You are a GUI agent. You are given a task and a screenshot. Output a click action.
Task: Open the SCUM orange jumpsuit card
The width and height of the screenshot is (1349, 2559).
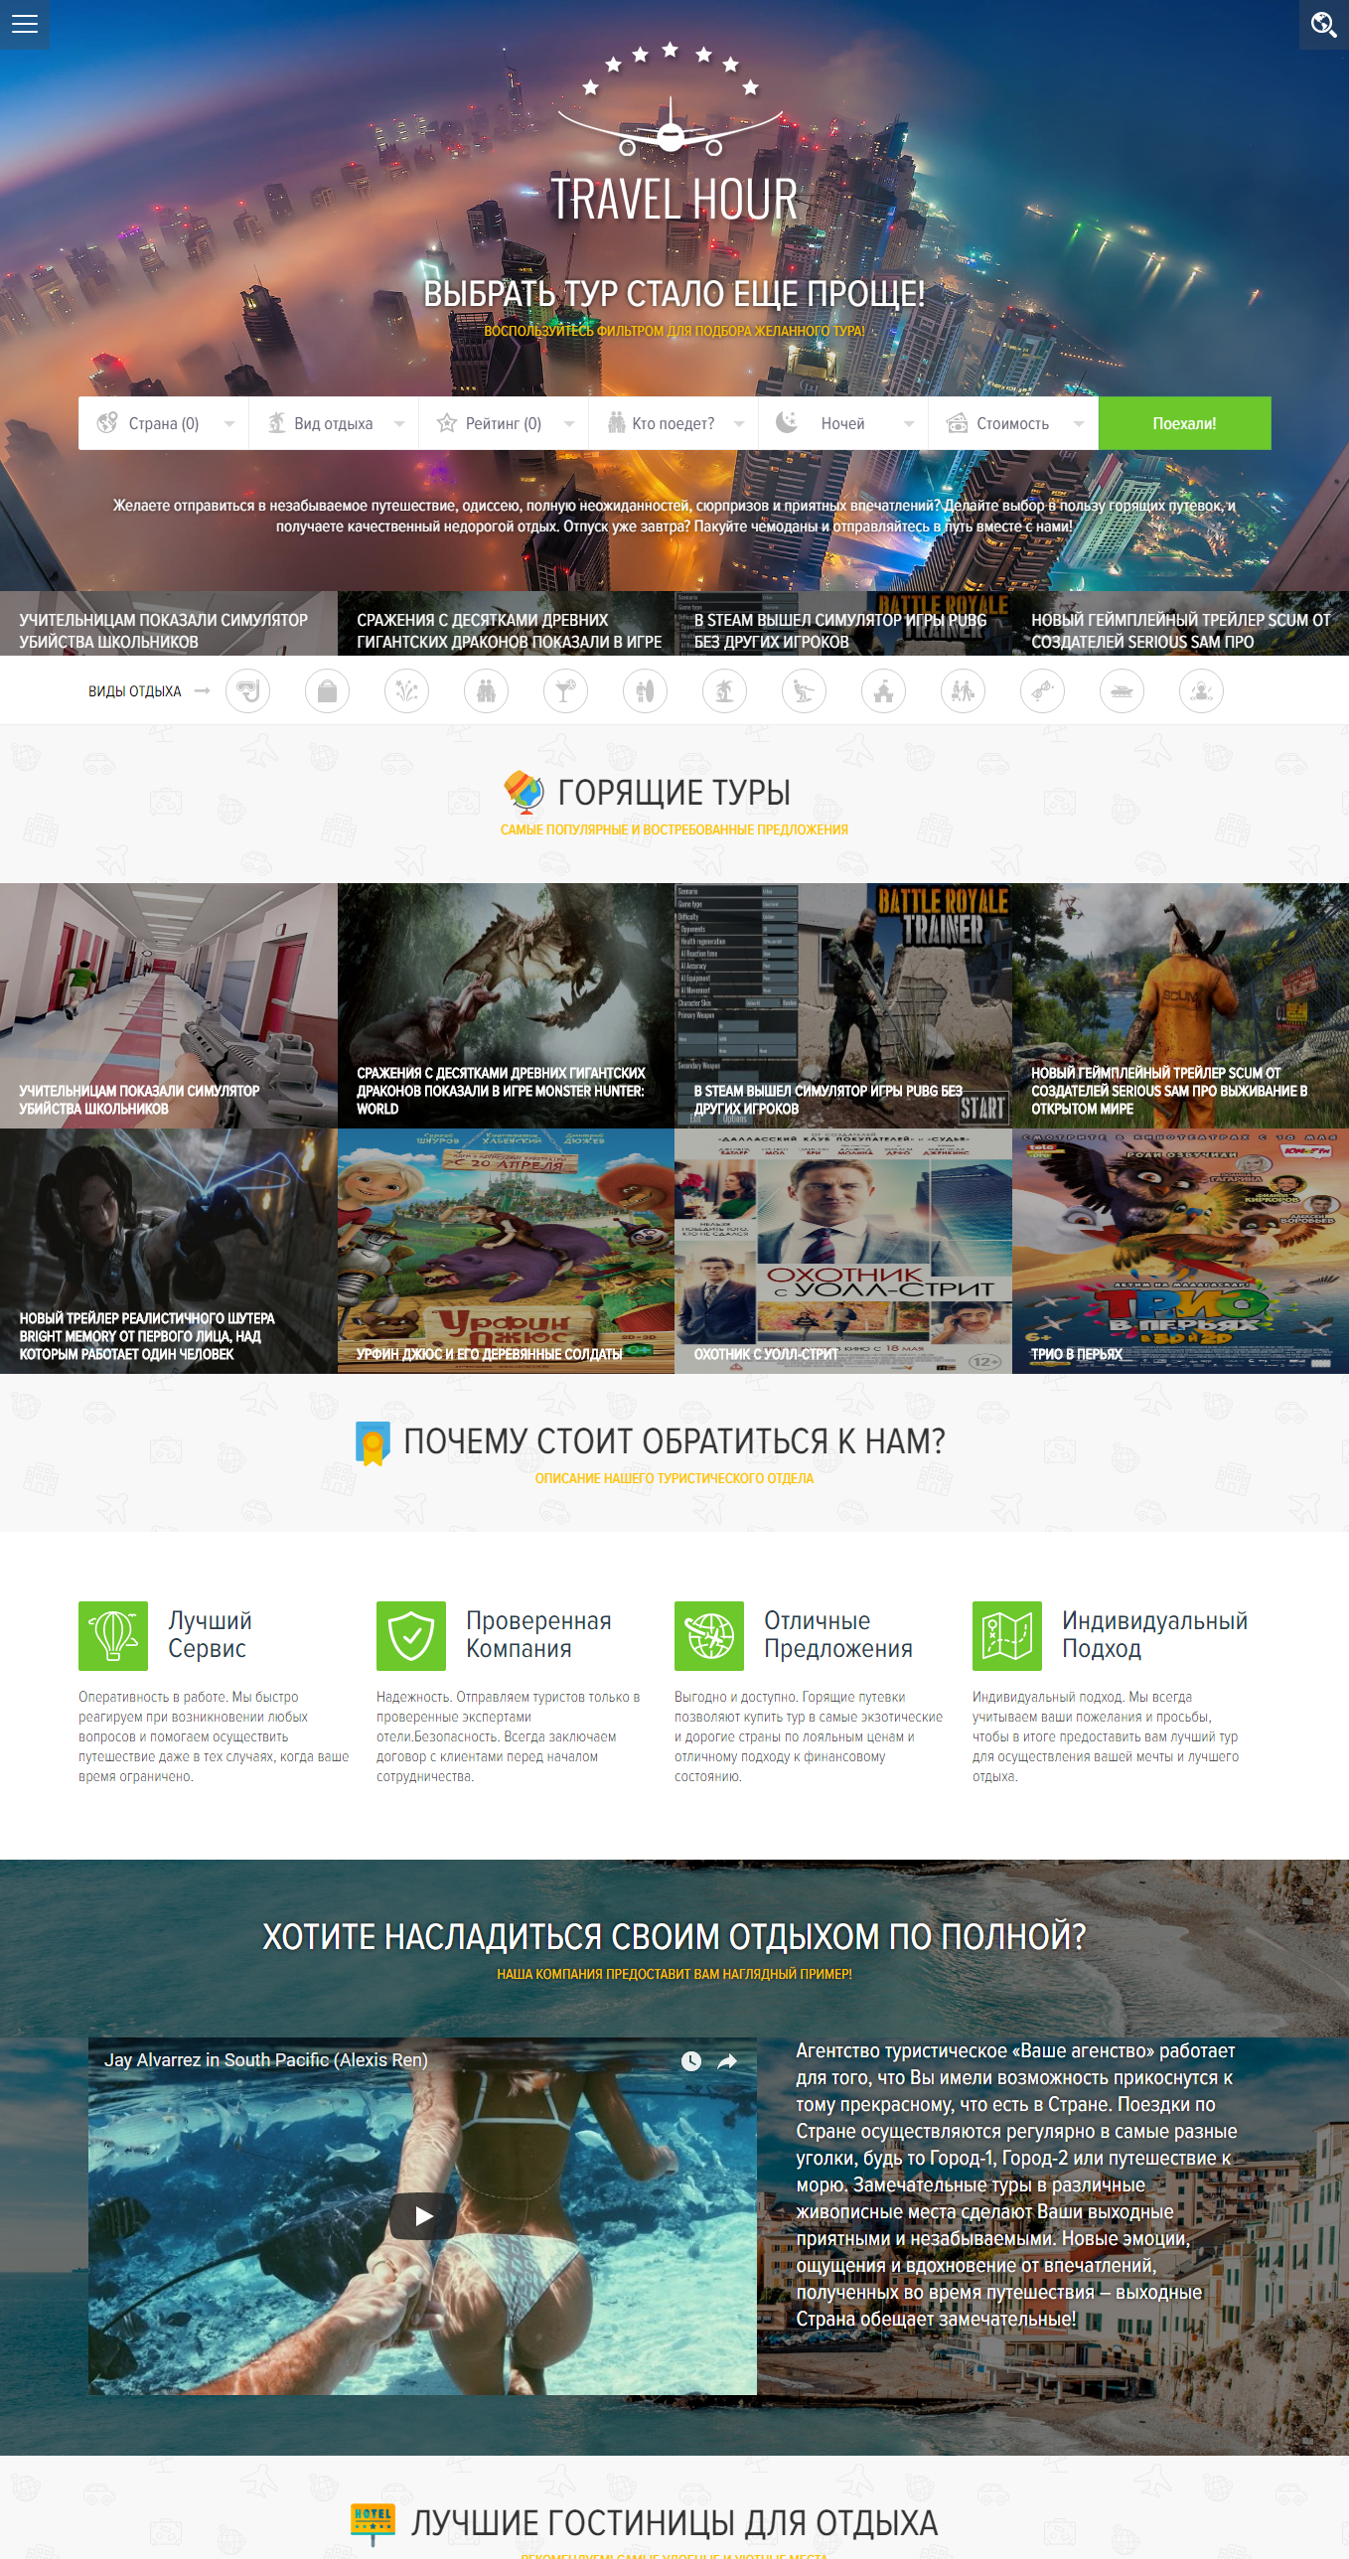[1180, 1005]
